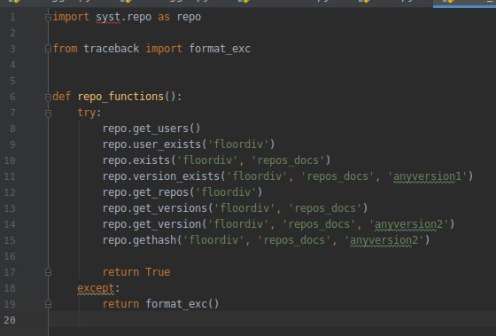Click 'version_exists' method name
Image resolution: width=496 pixels, height=336 pixels.
tap(176, 176)
